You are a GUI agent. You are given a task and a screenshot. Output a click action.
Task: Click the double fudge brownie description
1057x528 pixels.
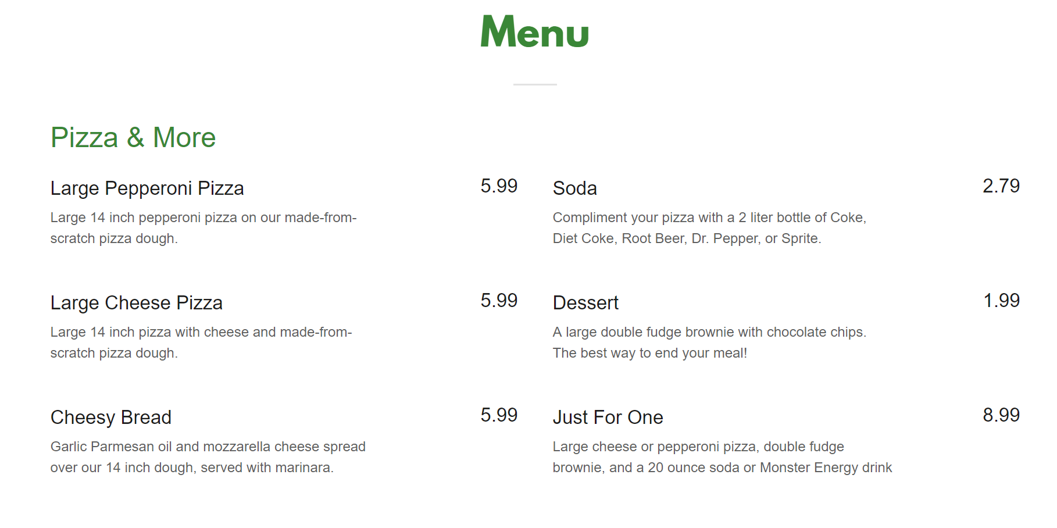pyautogui.click(x=709, y=343)
